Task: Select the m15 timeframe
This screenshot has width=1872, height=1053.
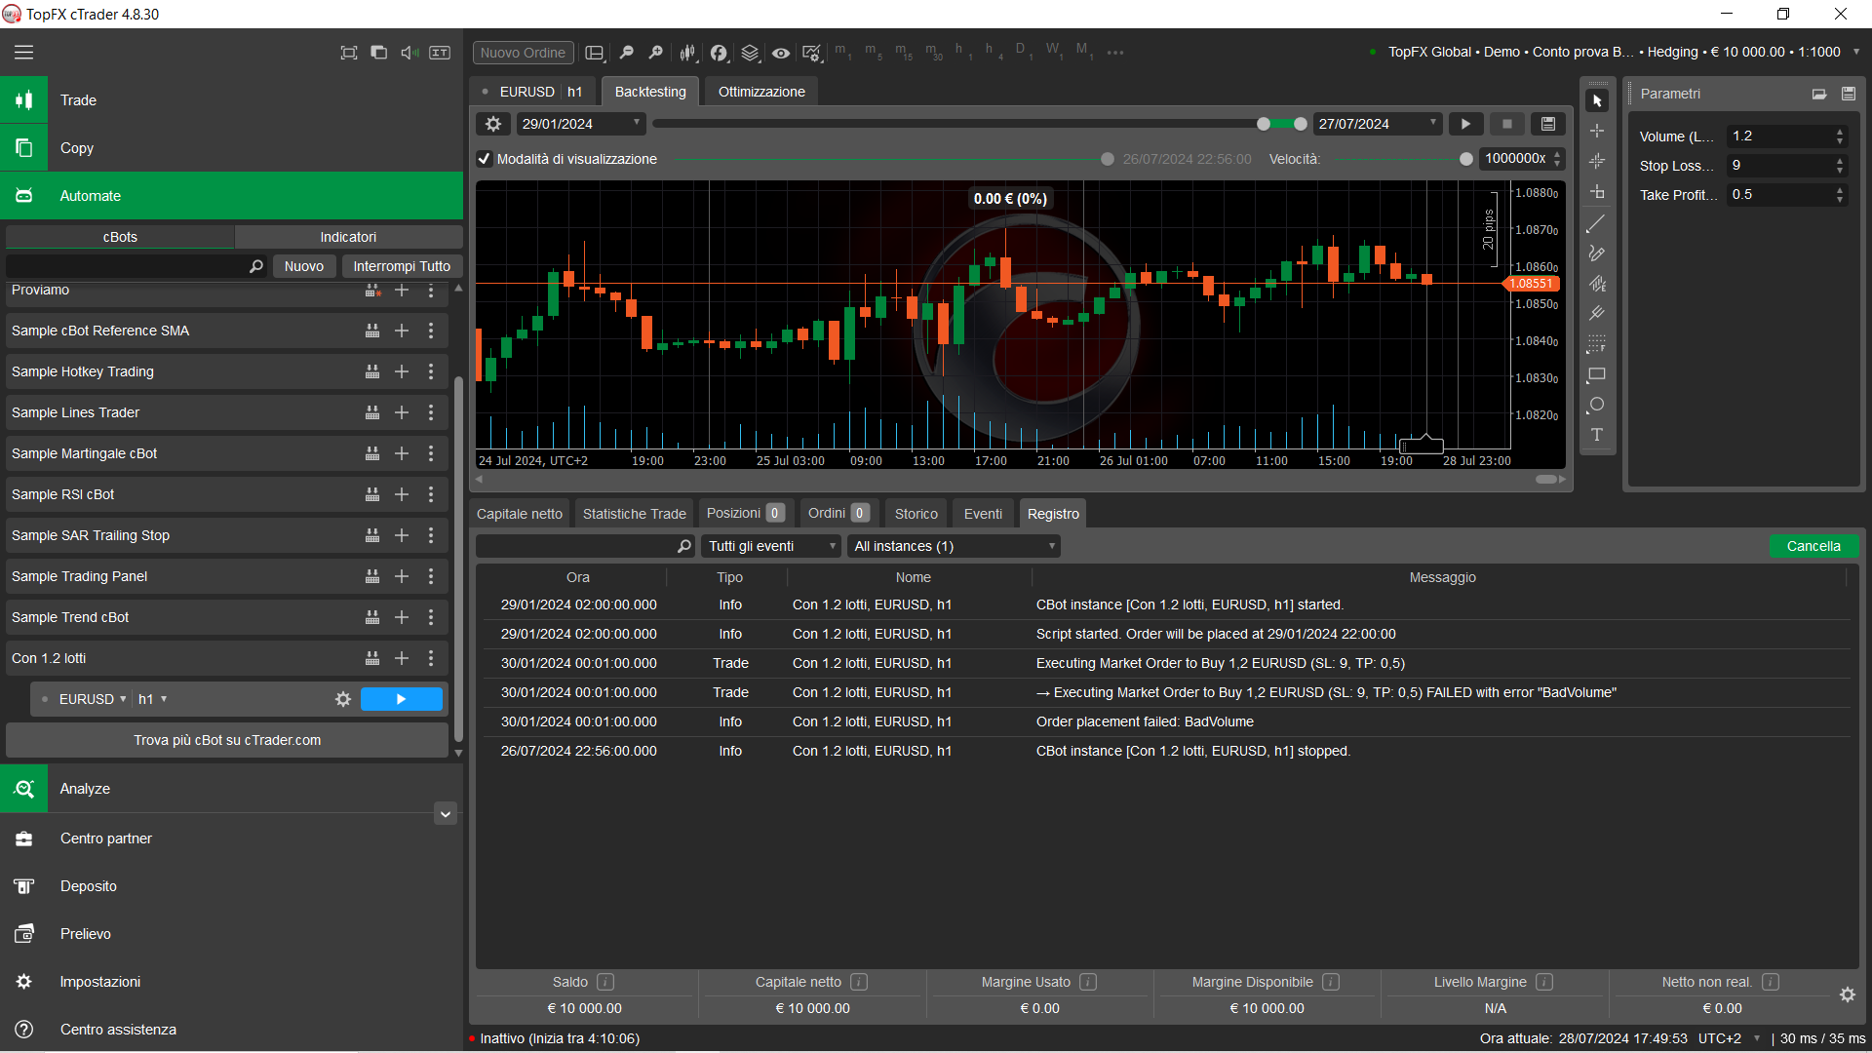Action: [904, 52]
